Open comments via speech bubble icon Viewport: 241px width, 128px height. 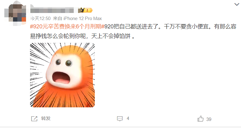120,119
